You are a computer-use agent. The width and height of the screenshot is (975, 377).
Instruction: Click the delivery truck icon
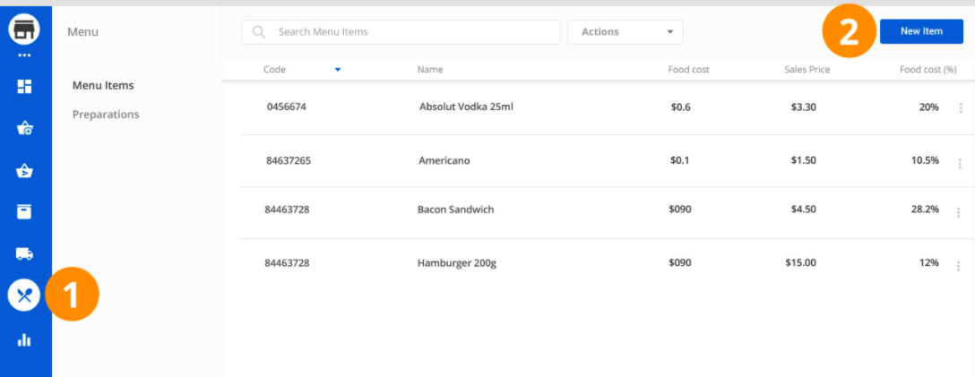click(25, 253)
